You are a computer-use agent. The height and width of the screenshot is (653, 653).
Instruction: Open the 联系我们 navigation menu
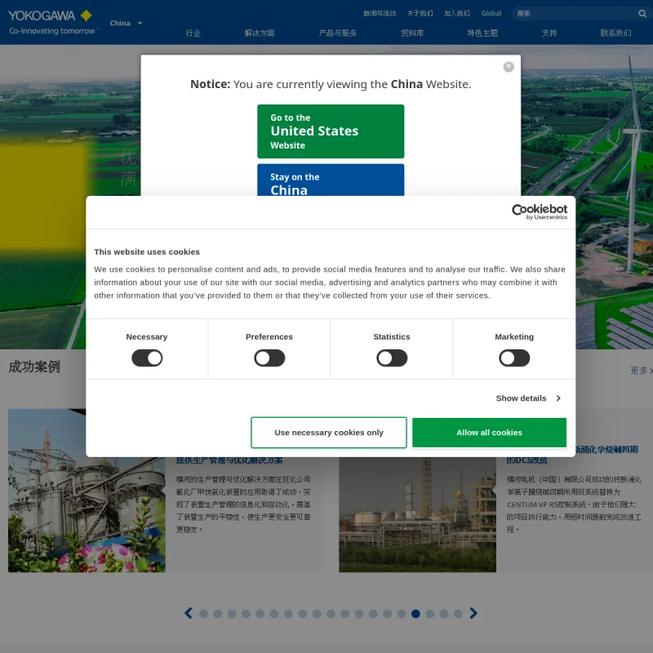point(615,33)
